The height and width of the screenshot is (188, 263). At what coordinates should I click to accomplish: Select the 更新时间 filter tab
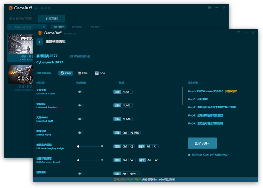click(x=76, y=27)
